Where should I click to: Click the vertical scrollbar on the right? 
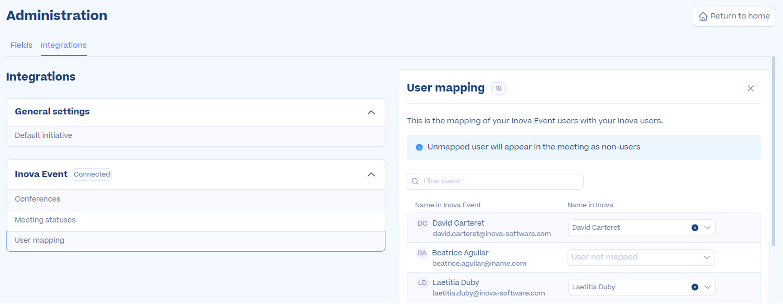tap(773, 152)
